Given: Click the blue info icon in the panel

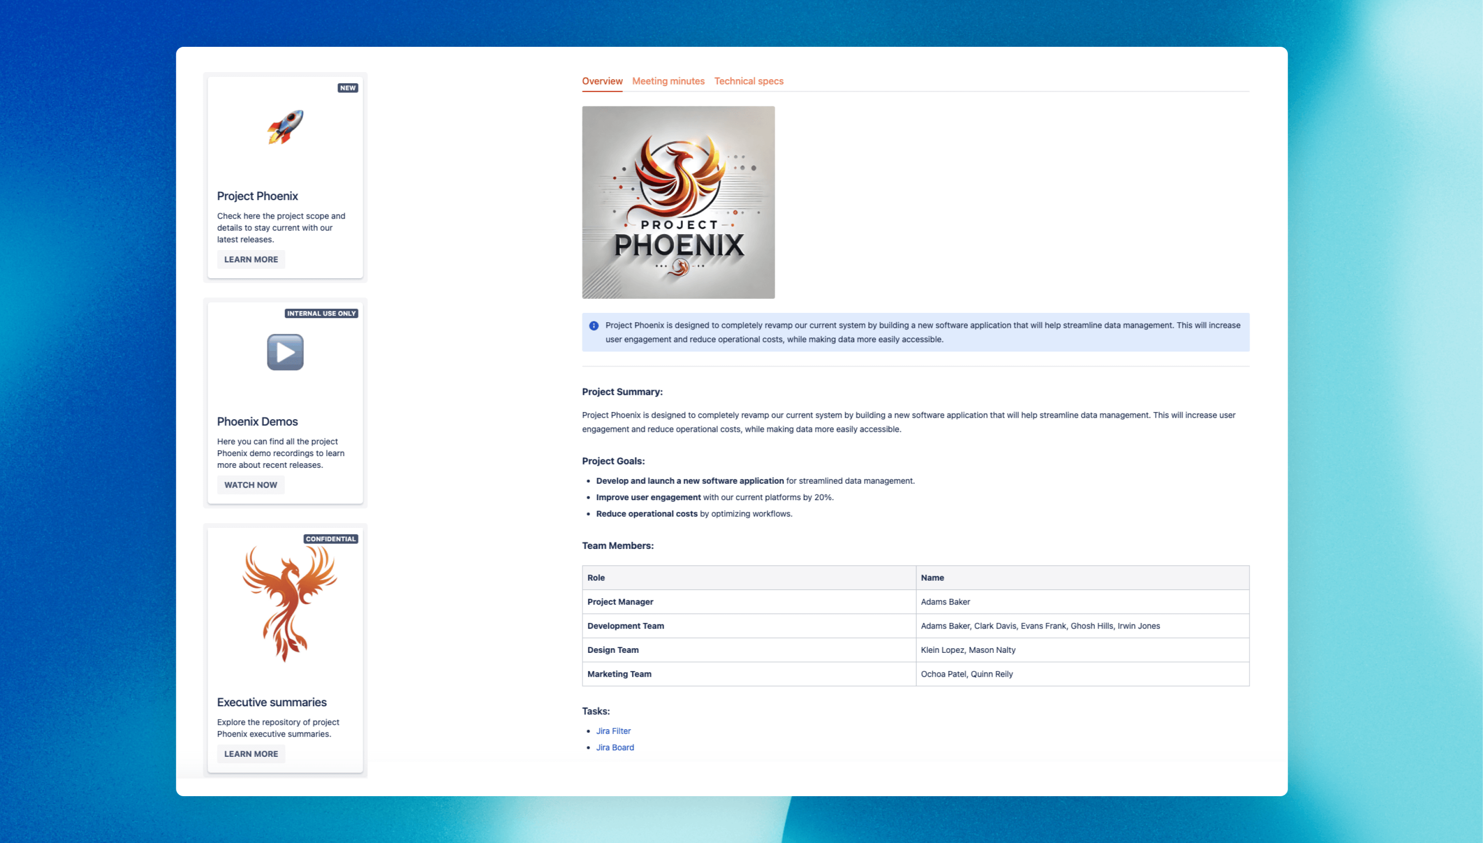Looking at the screenshot, I should (x=594, y=326).
